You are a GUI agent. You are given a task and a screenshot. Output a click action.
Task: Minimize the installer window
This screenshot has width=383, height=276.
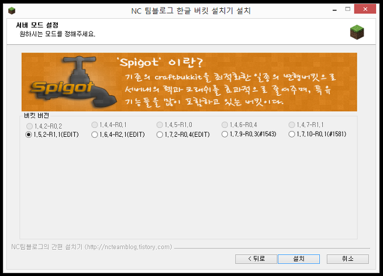[334, 10]
